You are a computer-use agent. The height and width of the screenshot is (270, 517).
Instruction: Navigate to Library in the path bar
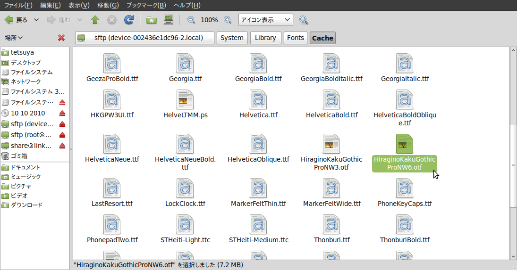pos(265,38)
